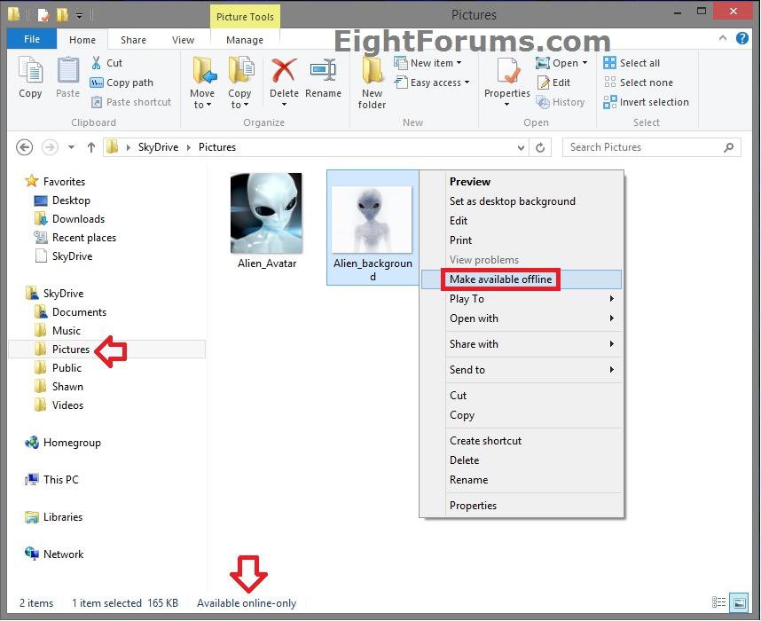Switch to the Share ribbon tab
Screen dimensions: 761x621
134,40
